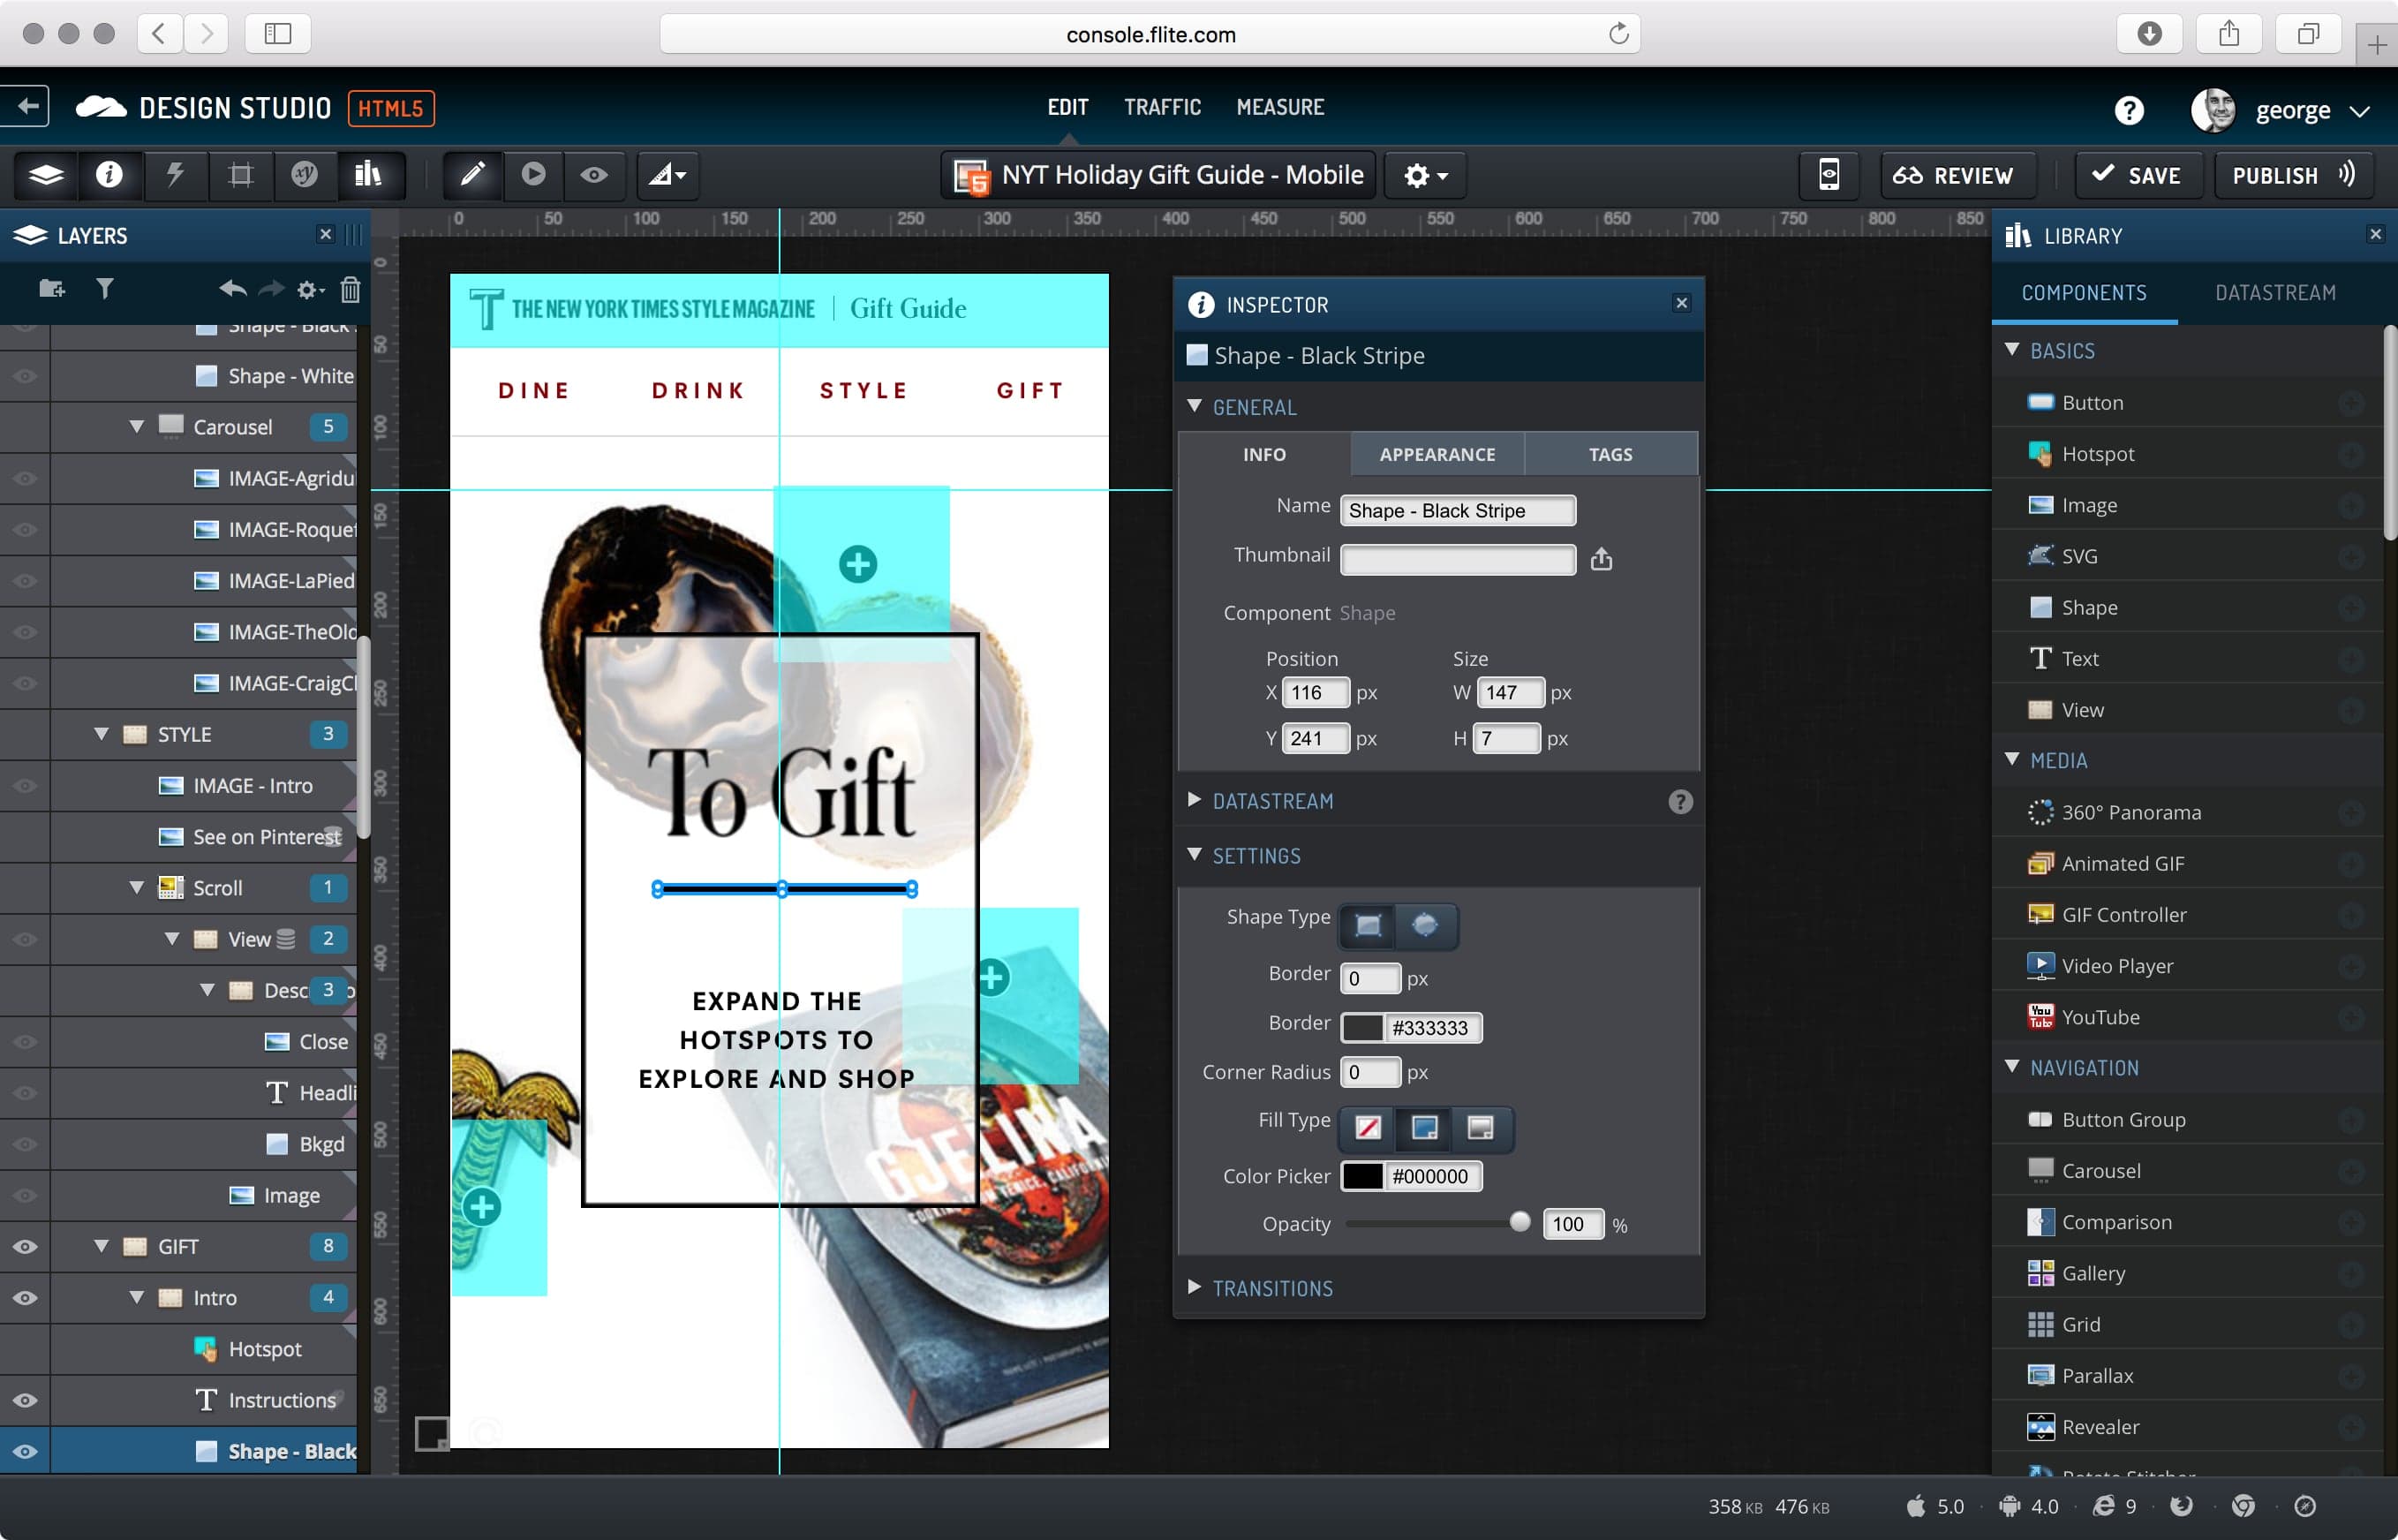
Task: Select the no-fill fill type
Action: tap(1368, 1128)
